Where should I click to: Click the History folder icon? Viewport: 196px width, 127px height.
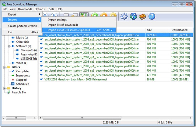coord(9,88)
